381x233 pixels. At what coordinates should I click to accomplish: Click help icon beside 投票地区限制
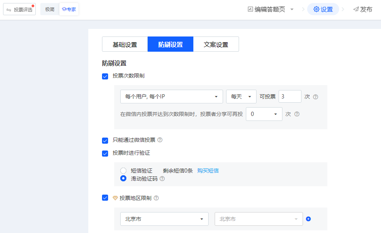pyautogui.click(x=156, y=198)
